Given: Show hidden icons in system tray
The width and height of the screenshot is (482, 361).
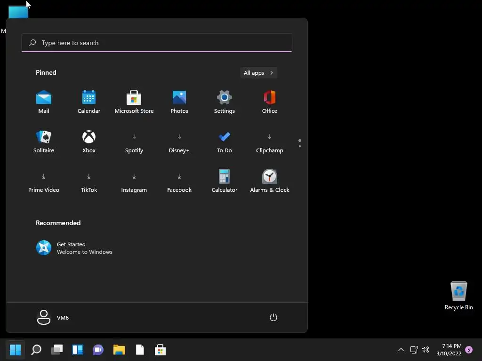Looking at the screenshot, I should 401,349.
